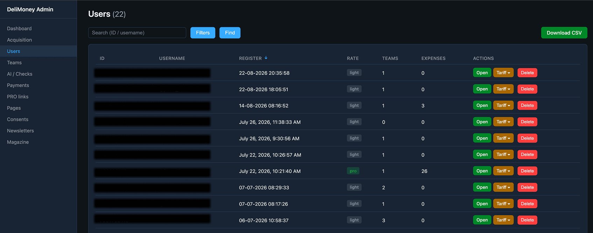Delete user registered 22-08-2026 18:05:51
The height and width of the screenshot is (233, 593).
(x=527, y=89)
